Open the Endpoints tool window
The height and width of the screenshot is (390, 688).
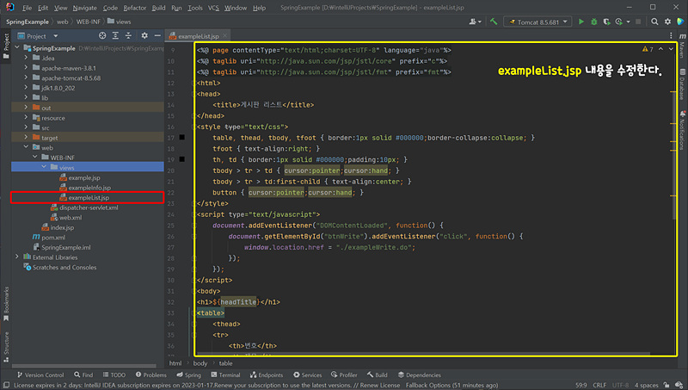(x=267, y=375)
